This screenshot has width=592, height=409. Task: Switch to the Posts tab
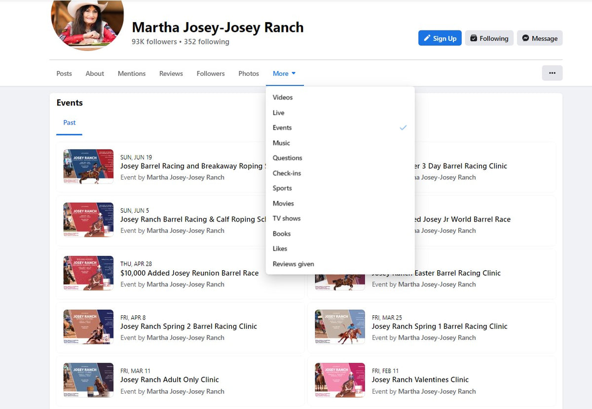pos(64,73)
